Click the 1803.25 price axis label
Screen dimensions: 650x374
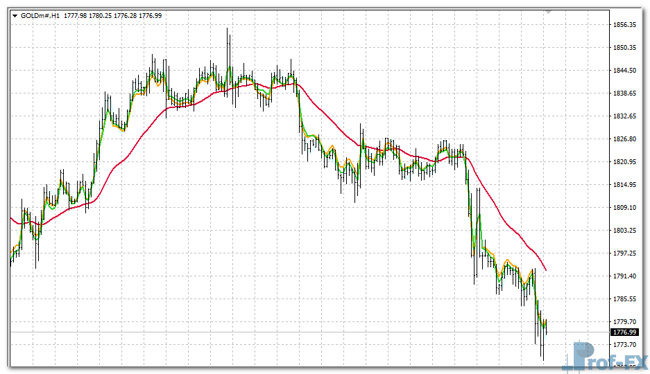(x=625, y=231)
